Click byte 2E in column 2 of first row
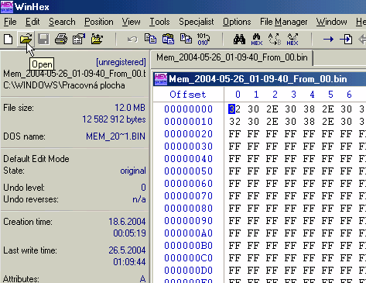The image size is (366, 283). click(x=272, y=109)
